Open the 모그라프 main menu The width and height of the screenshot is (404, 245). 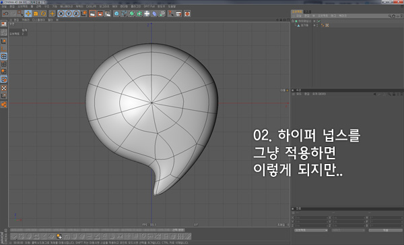[104, 7]
